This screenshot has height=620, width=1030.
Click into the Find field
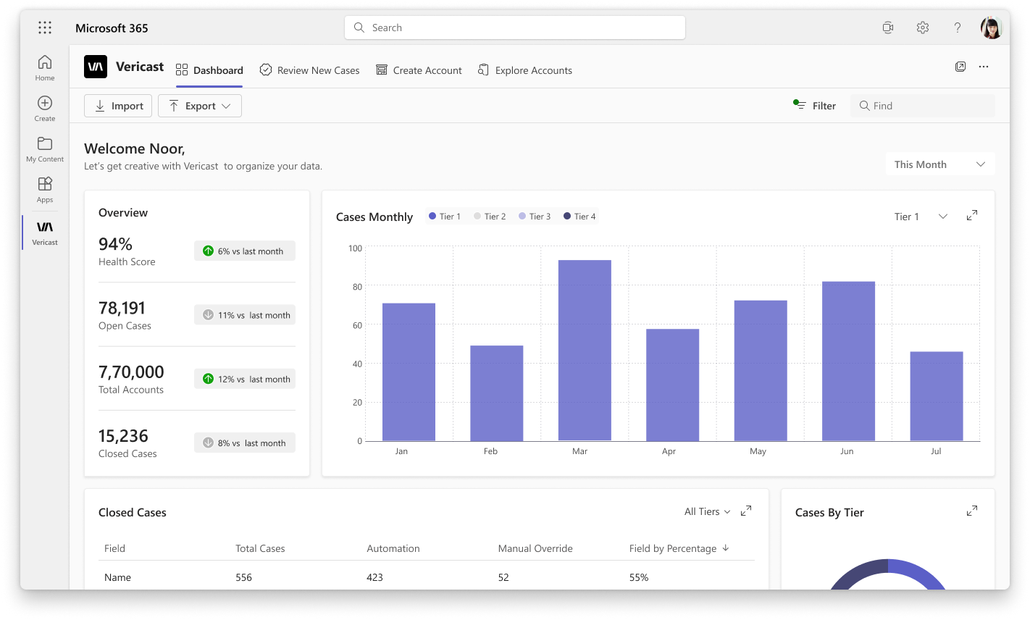[x=923, y=106]
